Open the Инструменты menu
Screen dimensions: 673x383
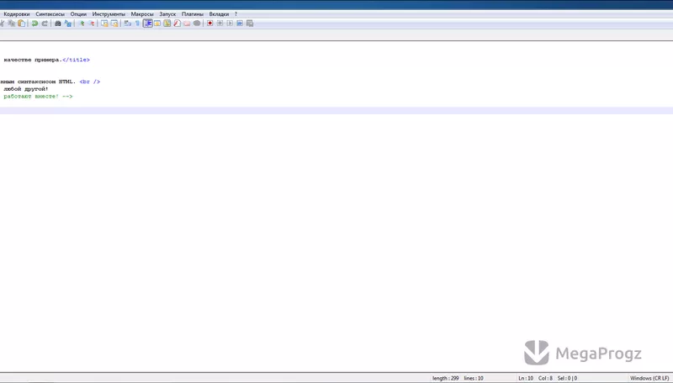coord(109,14)
